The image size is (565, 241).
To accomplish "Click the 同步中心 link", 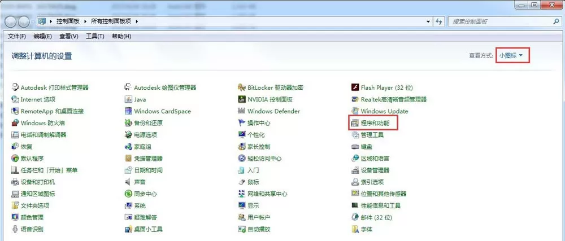I will pyautogui.click(x=146, y=194).
